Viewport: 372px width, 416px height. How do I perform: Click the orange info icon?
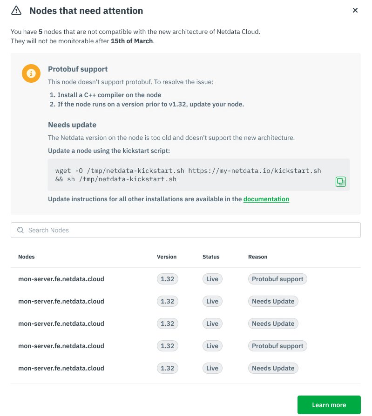click(x=31, y=73)
